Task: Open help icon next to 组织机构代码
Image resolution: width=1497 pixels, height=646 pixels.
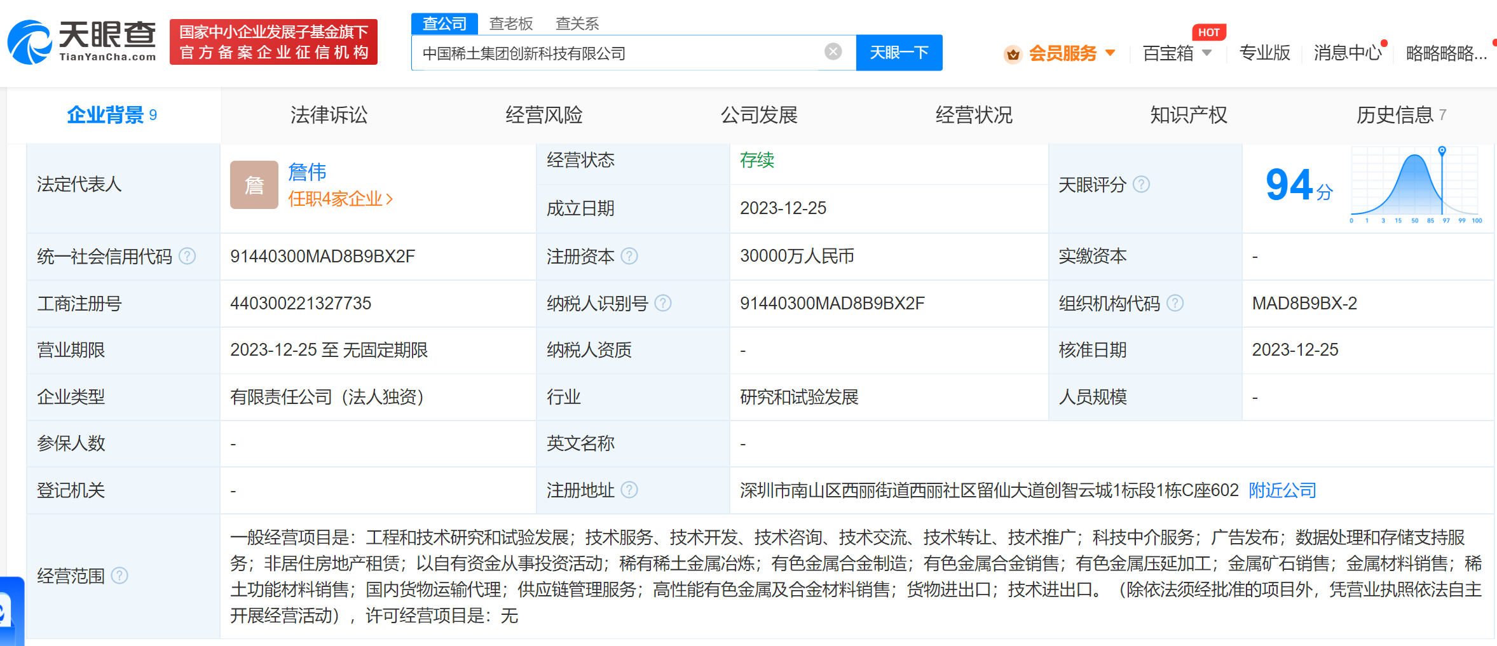Action: (1175, 303)
